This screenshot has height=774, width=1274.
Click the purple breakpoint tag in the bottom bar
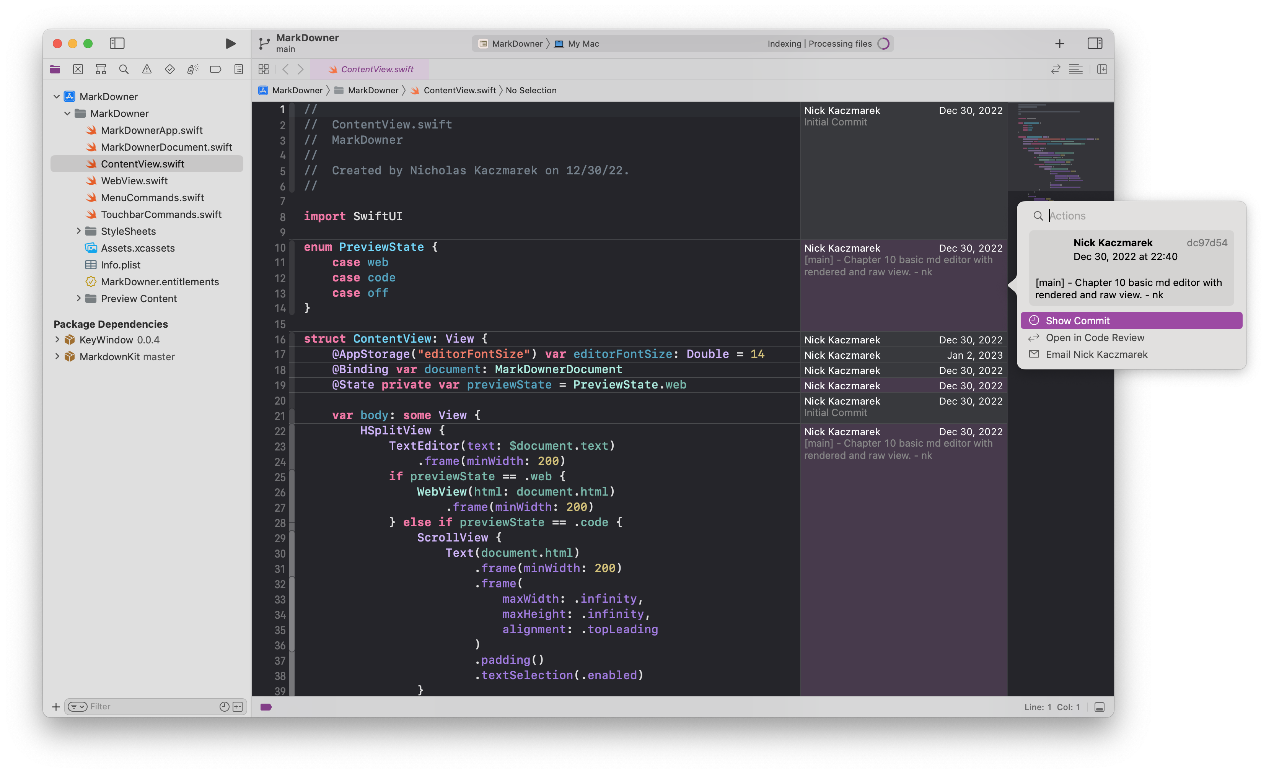(x=266, y=707)
